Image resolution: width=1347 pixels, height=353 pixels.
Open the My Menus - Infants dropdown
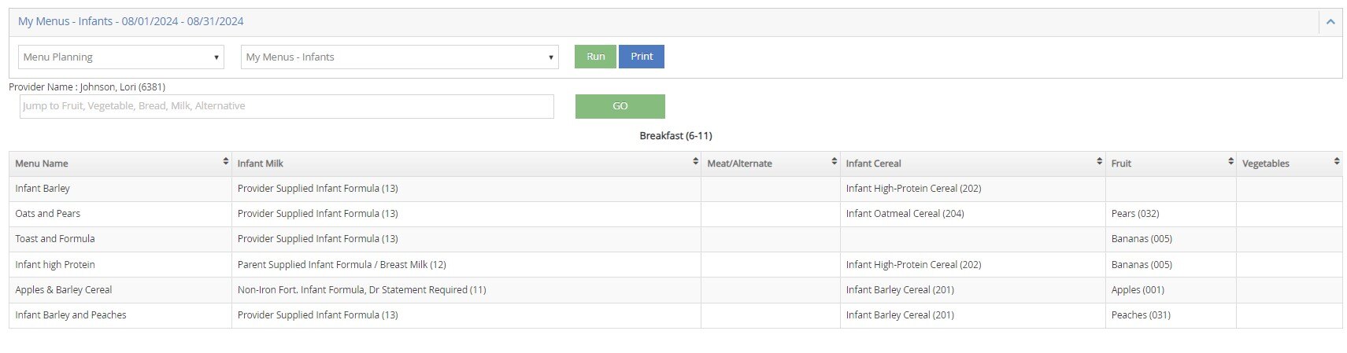click(x=400, y=57)
